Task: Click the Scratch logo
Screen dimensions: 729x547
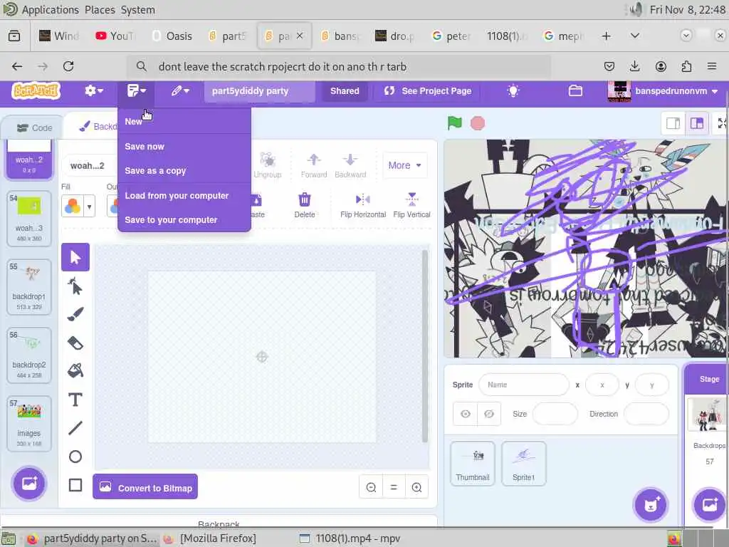Action: click(36, 90)
